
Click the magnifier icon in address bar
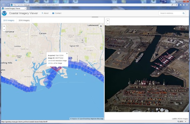coord(172,5)
